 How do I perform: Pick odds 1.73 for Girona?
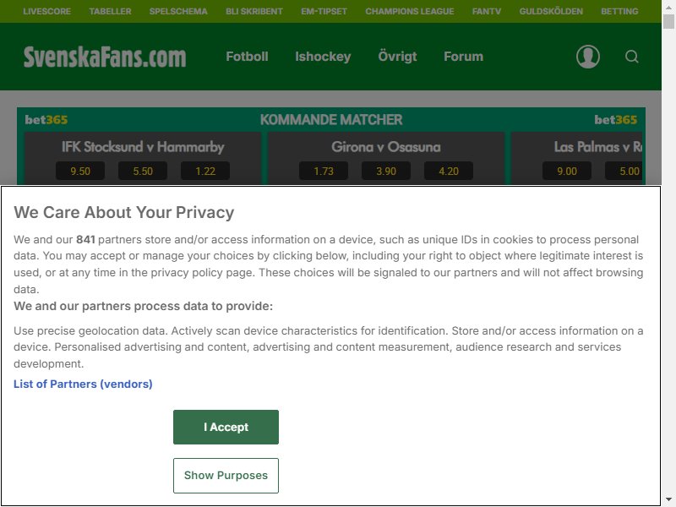(x=324, y=171)
